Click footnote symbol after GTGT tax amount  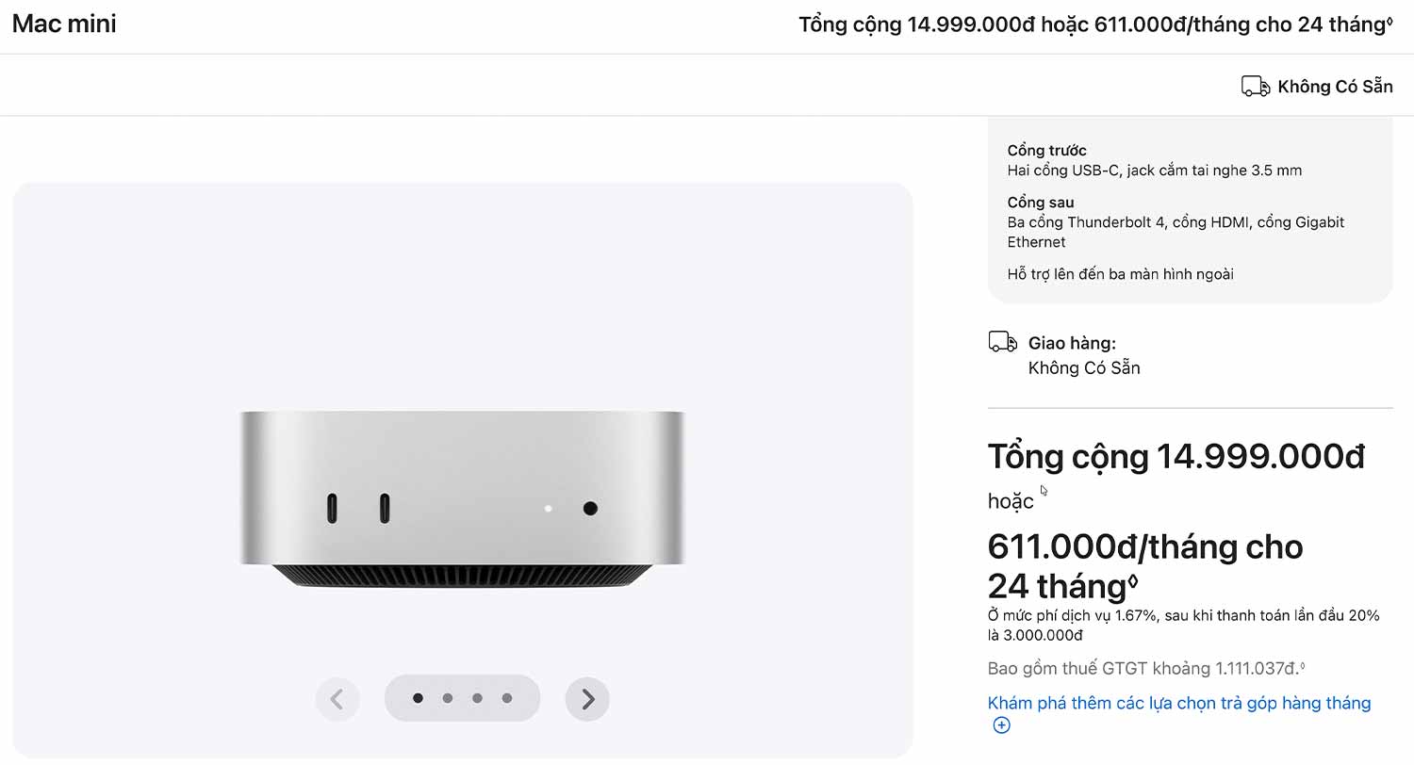[x=1302, y=665]
